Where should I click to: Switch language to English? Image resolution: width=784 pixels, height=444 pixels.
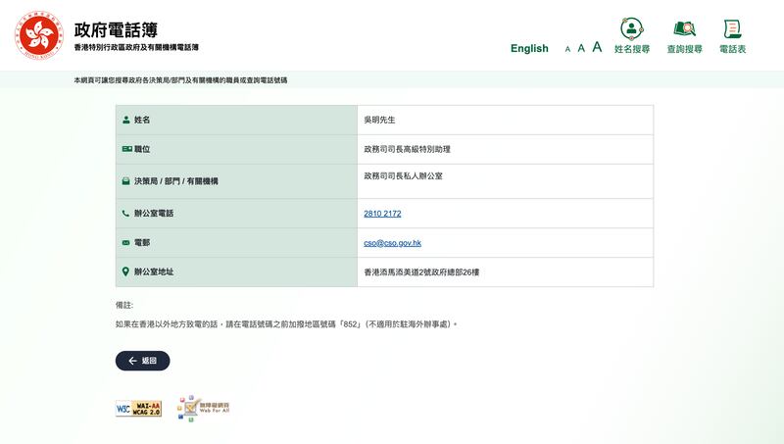coord(529,48)
